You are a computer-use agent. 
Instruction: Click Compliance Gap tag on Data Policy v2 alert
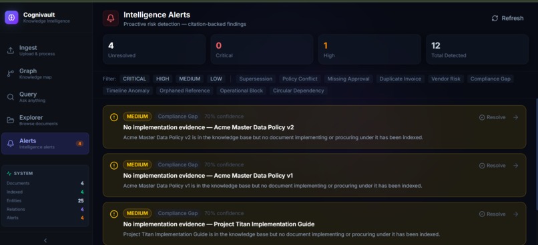tap(178, 117)
